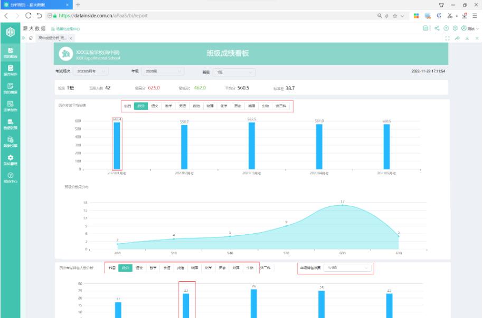Click the 582.5 bar in the average score chart
Screen dimensions: 483x318
[x=252, y=146]
